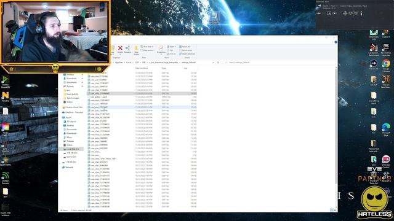Open the Unified Remote desktop icon
394x221 pixels.
tap(6, 176)
